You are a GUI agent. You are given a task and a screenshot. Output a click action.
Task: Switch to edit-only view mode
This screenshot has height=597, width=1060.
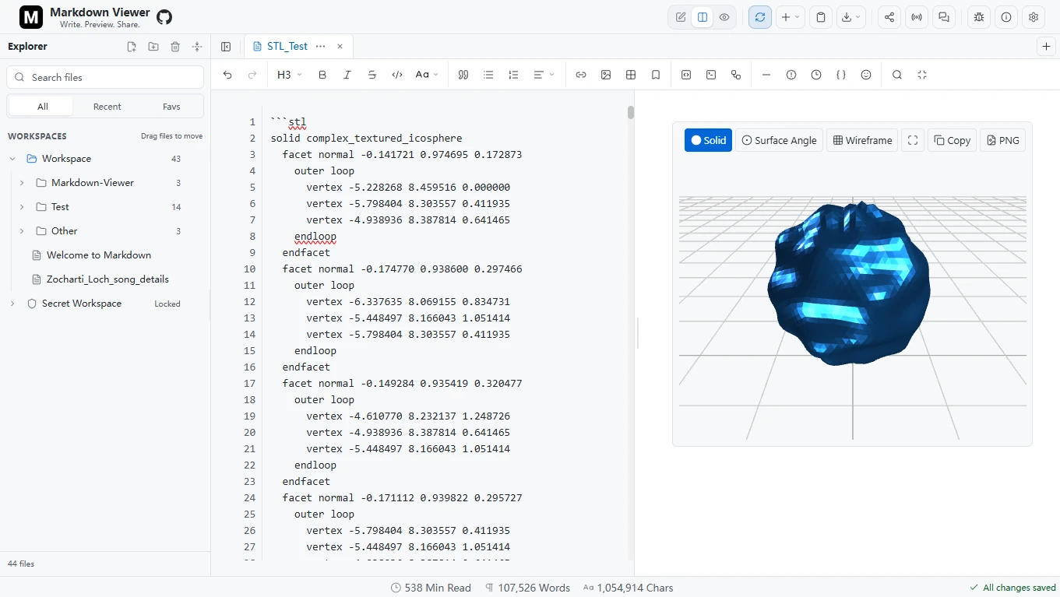681,17
